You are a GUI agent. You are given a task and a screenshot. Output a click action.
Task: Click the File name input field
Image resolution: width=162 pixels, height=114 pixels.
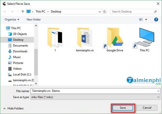(x=94, y=91)
